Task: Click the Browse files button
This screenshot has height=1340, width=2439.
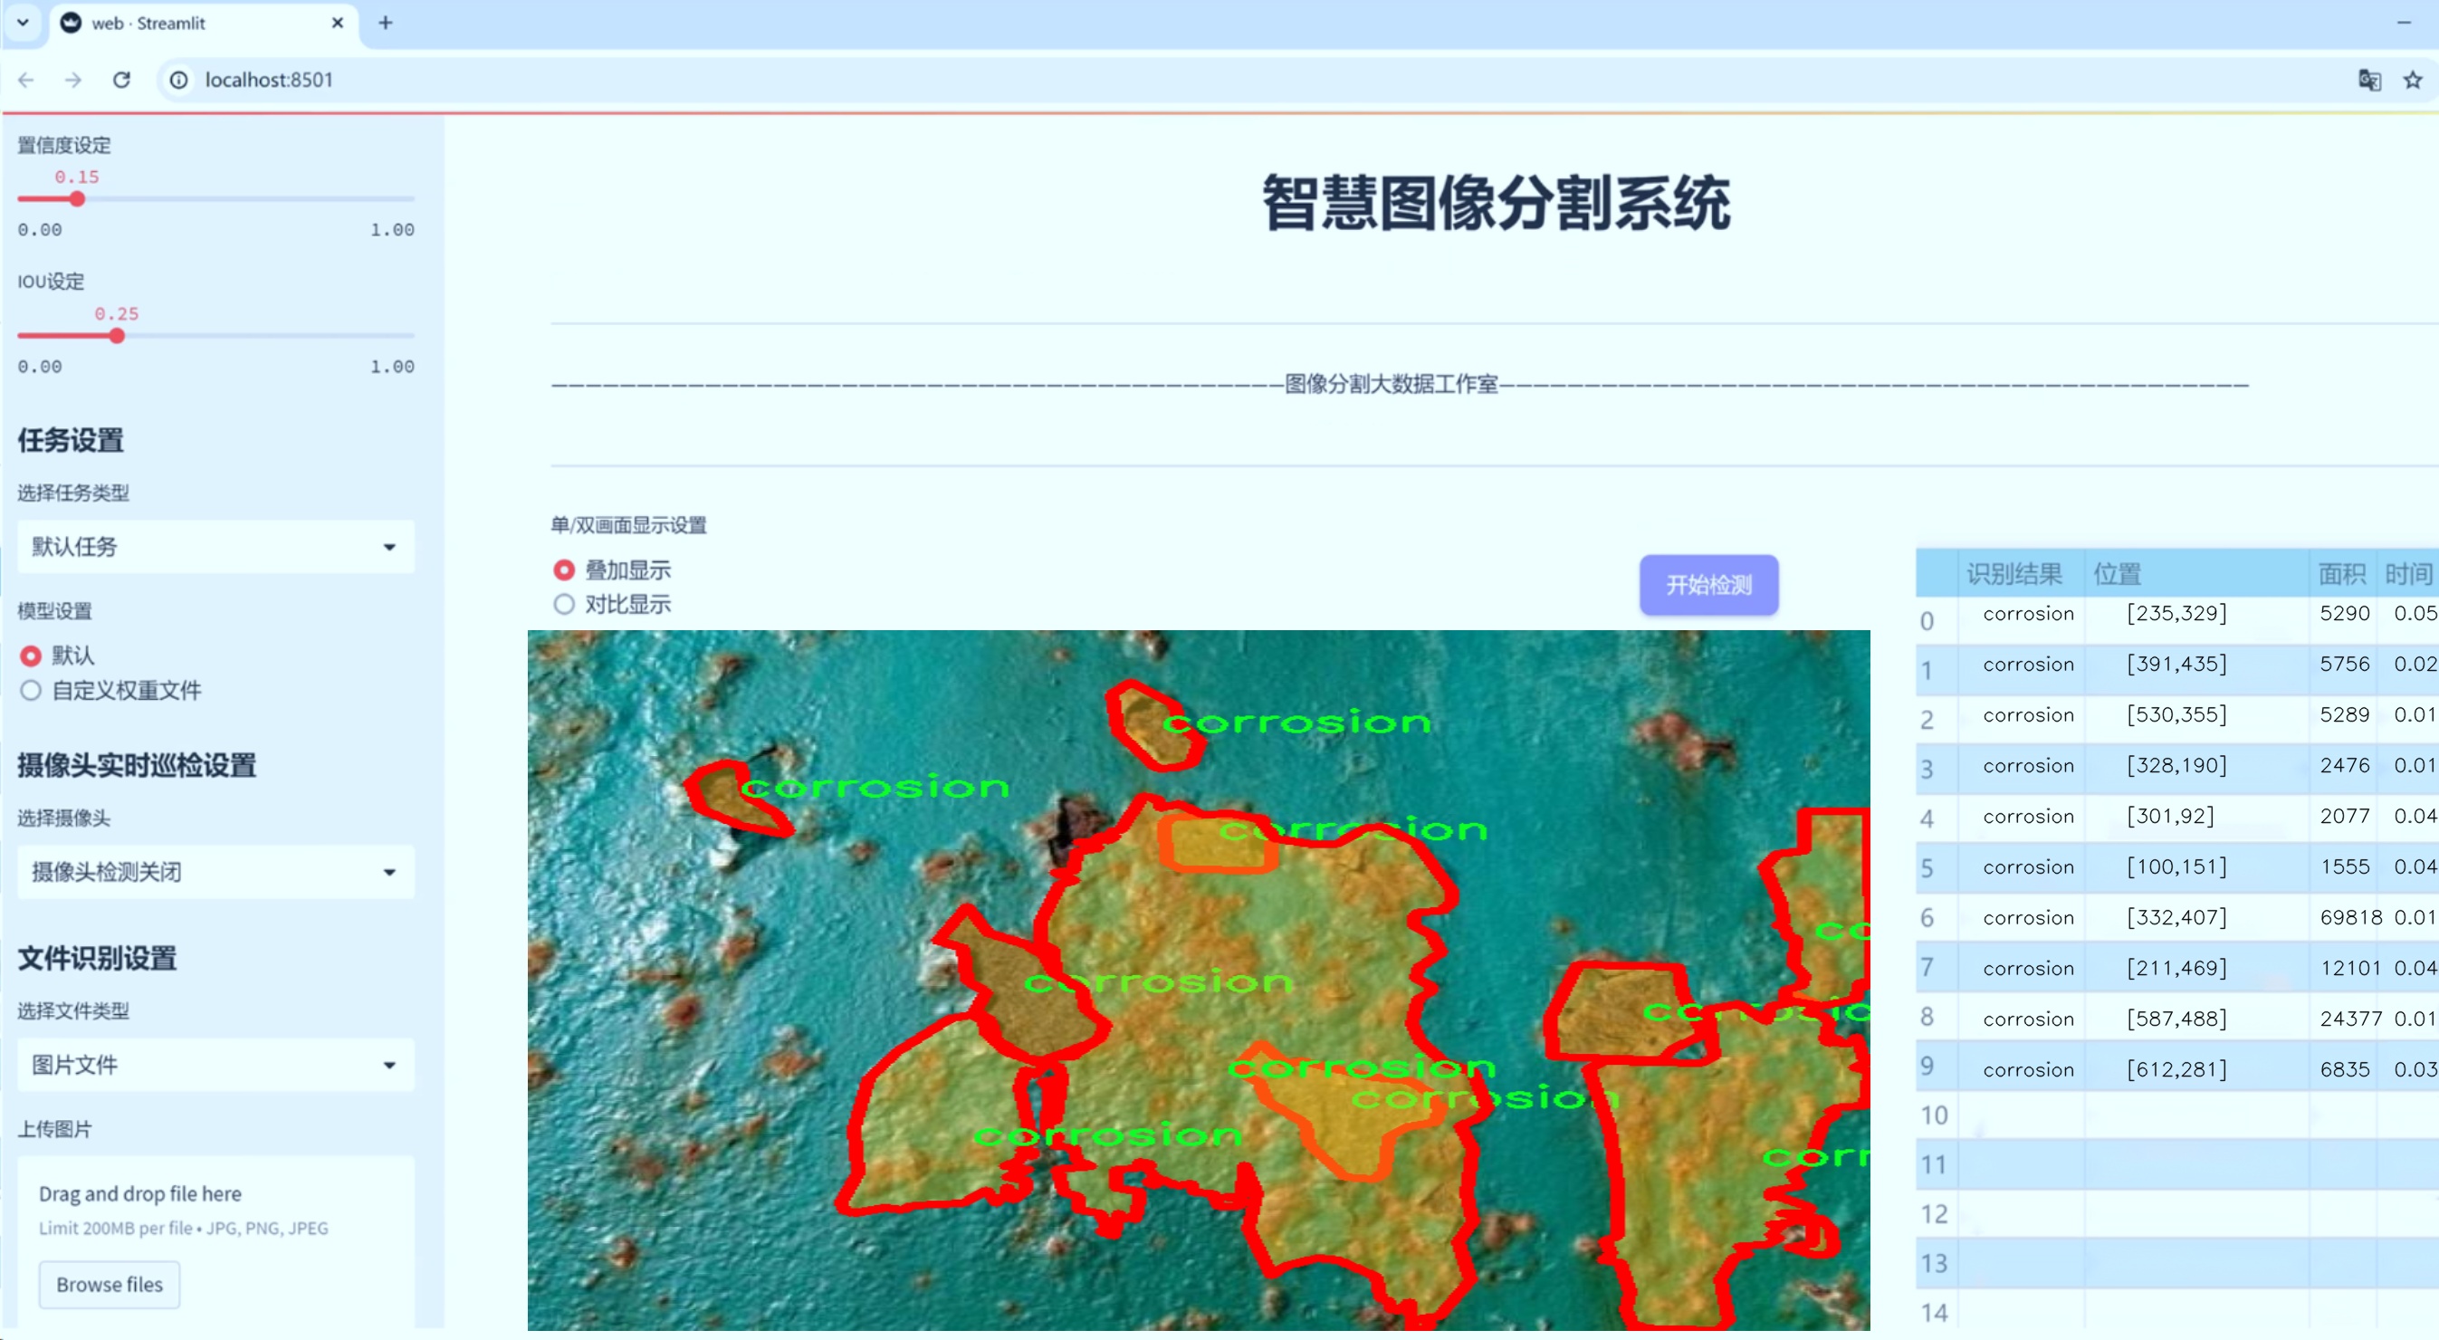Action: coord(109,1284)
